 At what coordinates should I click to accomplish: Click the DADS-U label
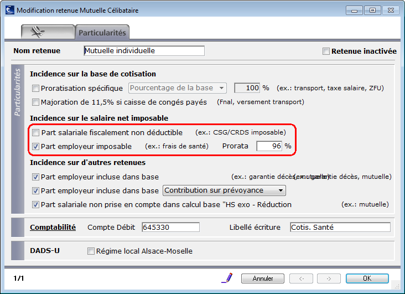[x=45, y=251]
